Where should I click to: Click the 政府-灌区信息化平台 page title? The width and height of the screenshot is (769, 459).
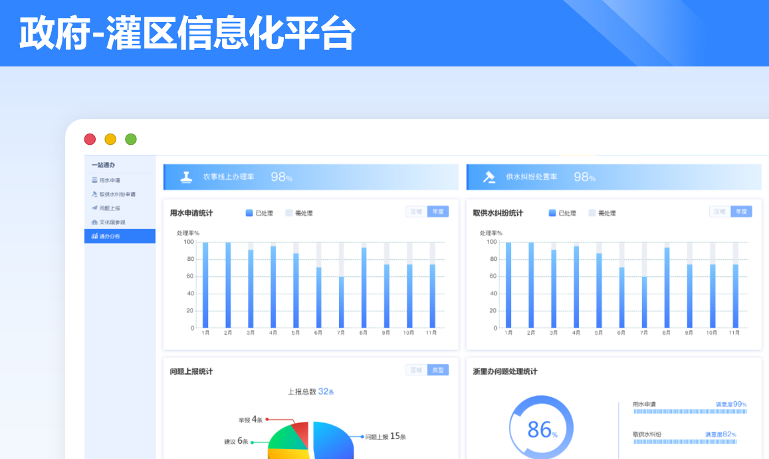[187, 33]
